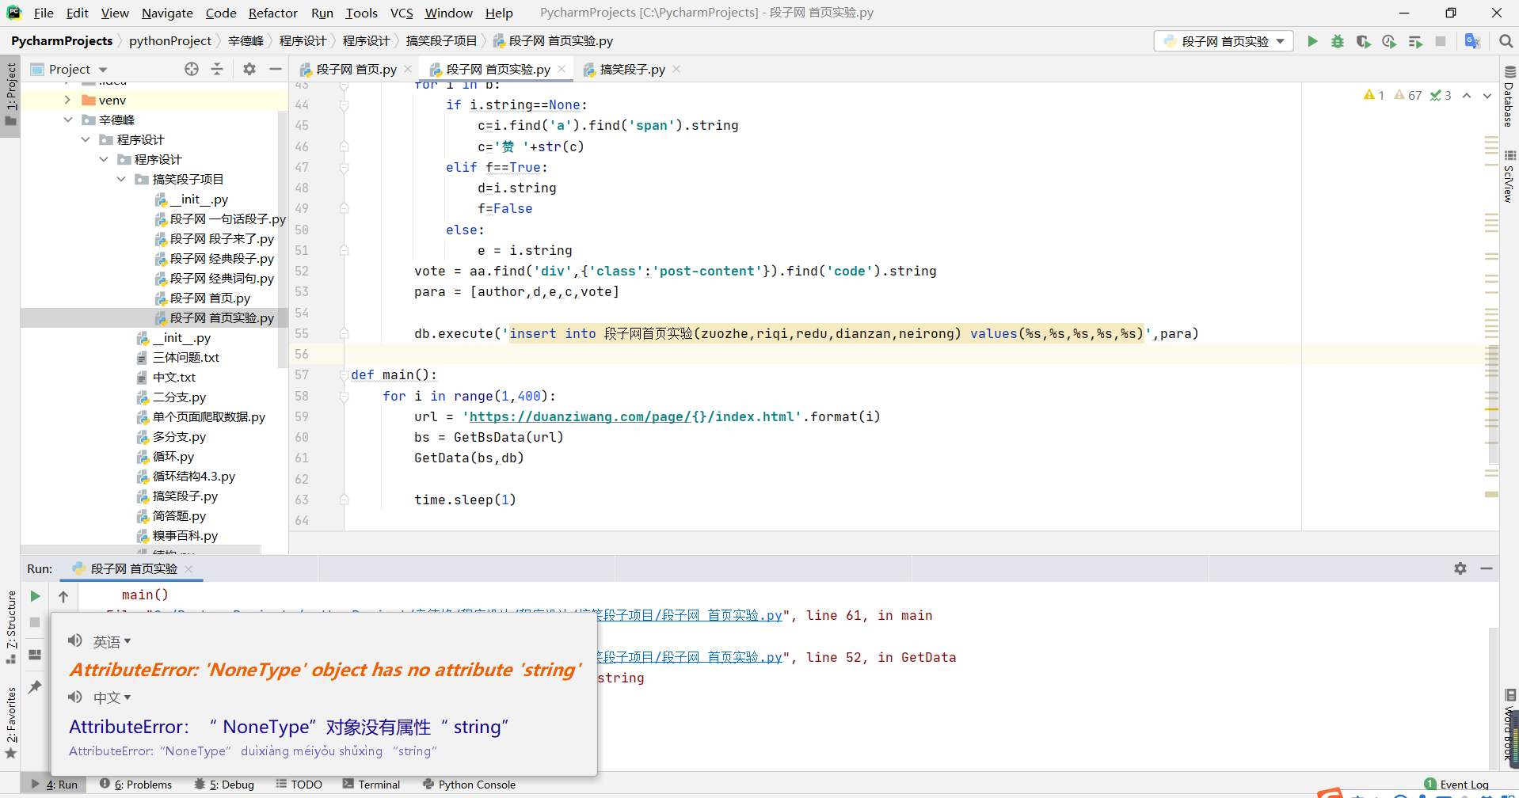Pin the Run output tab
This screenshot has width=1519, height=798.
(x=35, y=687)
